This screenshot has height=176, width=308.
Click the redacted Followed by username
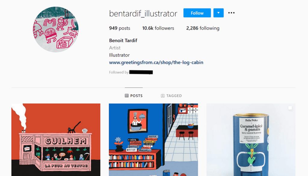pos(141,72)
